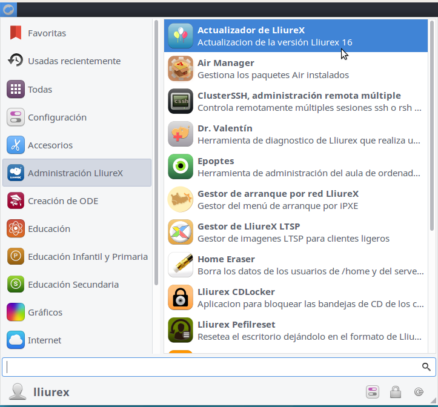The height and width of the screenshot is (407, 438).
Task: Click the logout power icon
Action: [419, 391]
